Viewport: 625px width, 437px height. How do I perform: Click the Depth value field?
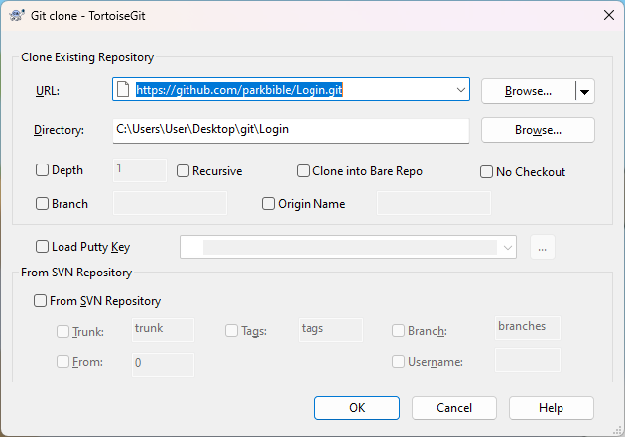coord(140,170)
